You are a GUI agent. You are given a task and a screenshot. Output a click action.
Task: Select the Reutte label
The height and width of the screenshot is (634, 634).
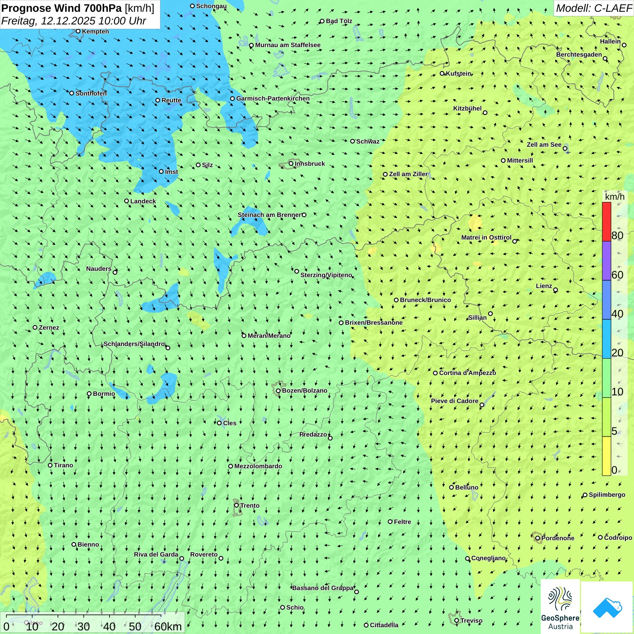pyautogui.click(x=171, y=100)
